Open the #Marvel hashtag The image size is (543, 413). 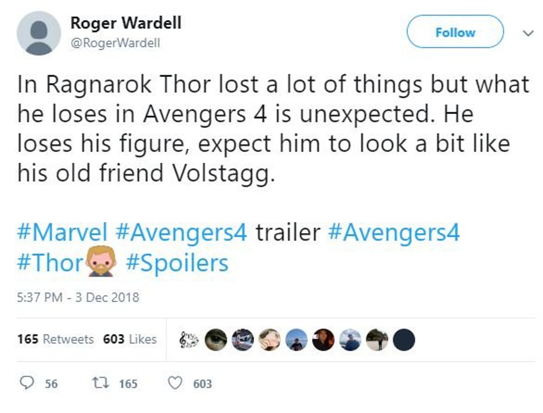click(63, 232)
